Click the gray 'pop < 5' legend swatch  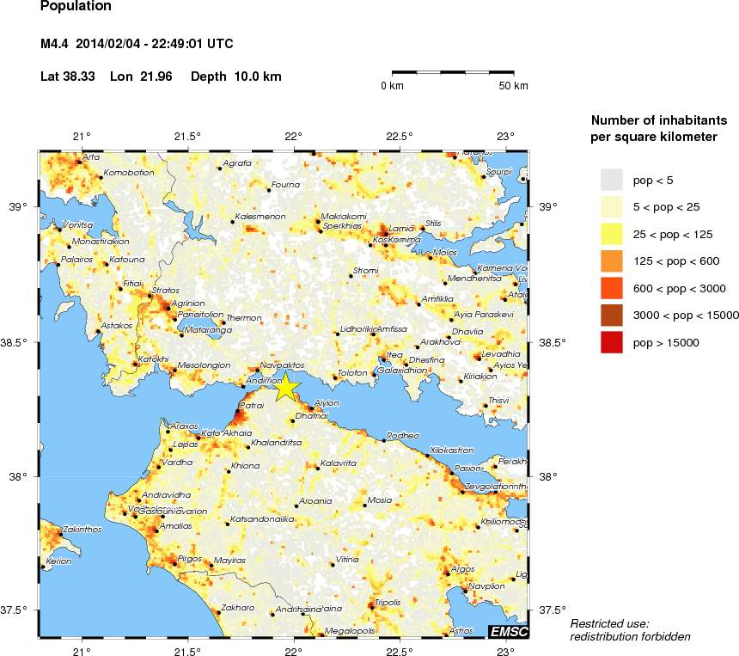coord(611,179)
